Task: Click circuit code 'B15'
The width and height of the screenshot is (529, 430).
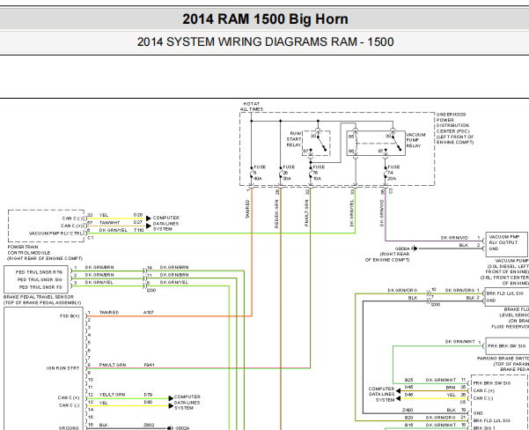Action: (409, 425)
